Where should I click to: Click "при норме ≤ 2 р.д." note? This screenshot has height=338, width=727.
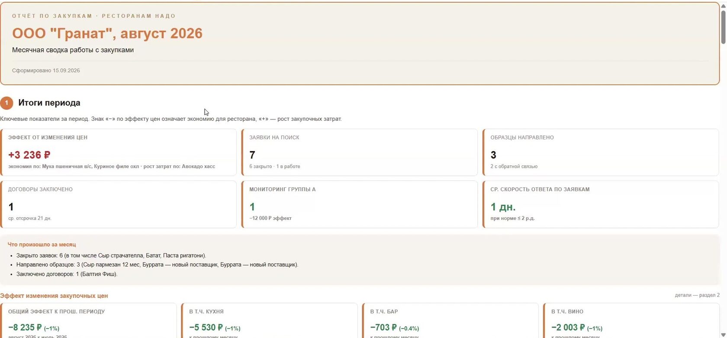(x=512, y=218)
